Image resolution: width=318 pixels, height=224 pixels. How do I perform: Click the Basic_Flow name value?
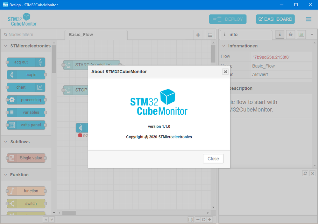coord(263,66)
